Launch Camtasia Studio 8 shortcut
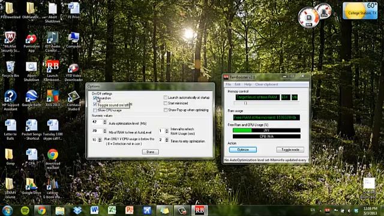 click(73, 100)
